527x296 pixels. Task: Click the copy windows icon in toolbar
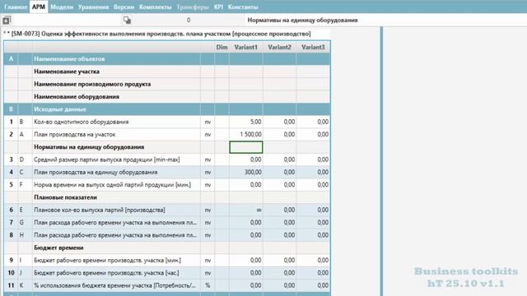click(127, 20)
